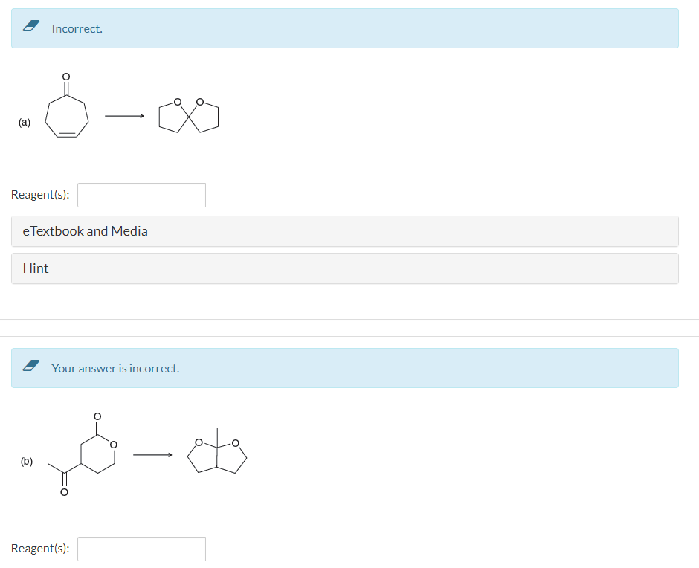Collapse the 'Your answer is incorrect' feedback banner
The width and height of the screenshot is (699, 568).
coord(345,368)
